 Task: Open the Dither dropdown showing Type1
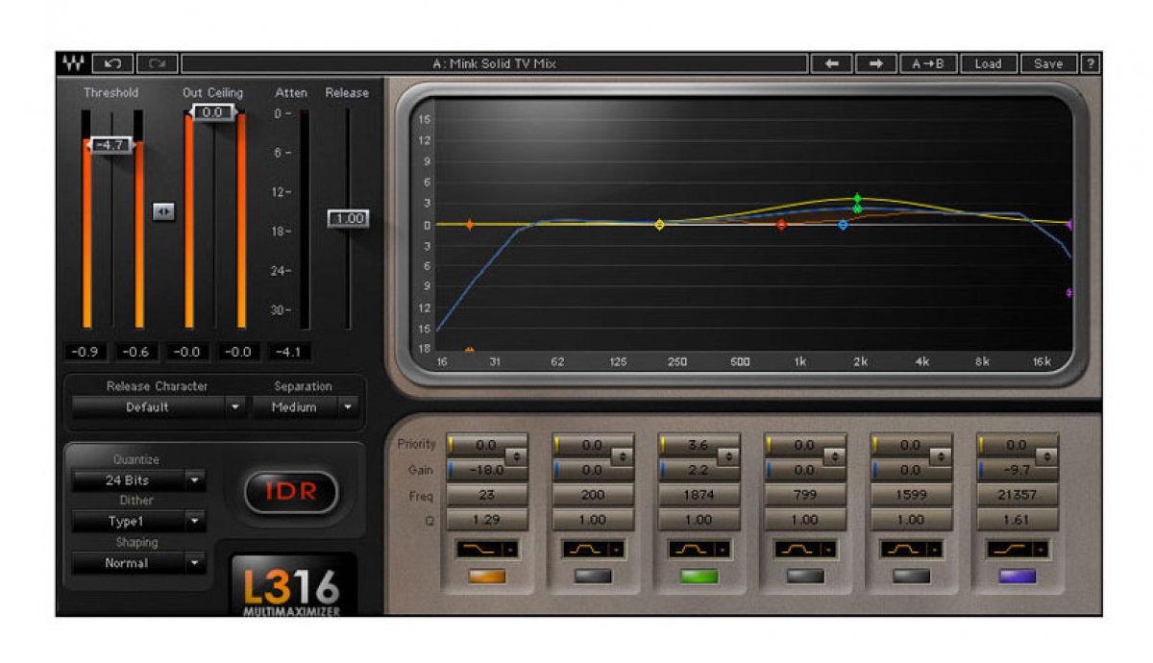coord(138,522)
